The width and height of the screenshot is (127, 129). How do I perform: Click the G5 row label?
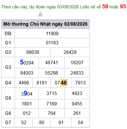coord(8,98)
